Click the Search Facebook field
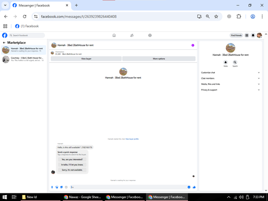Image resolution: width=268 pixels, height=201 pixels. (x=27, y=35)
